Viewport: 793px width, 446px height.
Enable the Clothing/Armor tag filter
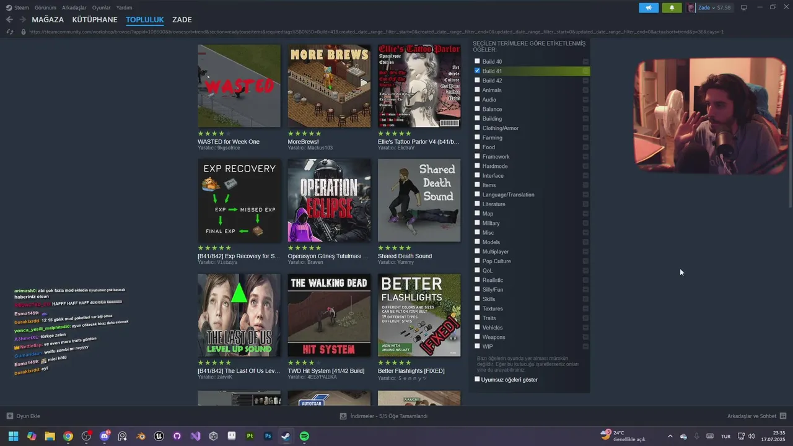click(477, 128)
